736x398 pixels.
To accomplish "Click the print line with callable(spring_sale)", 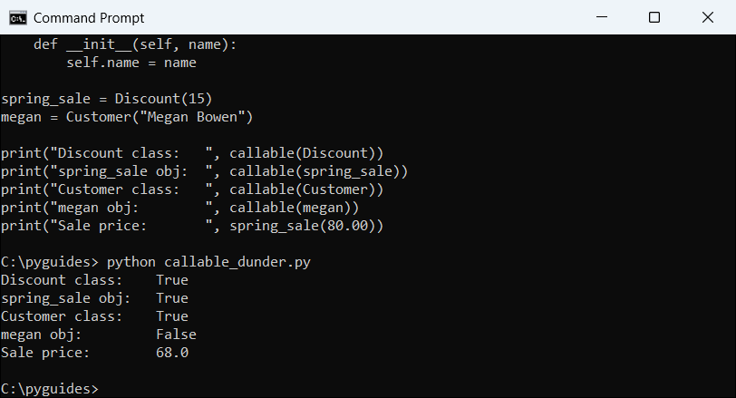I will click(204, 171).
